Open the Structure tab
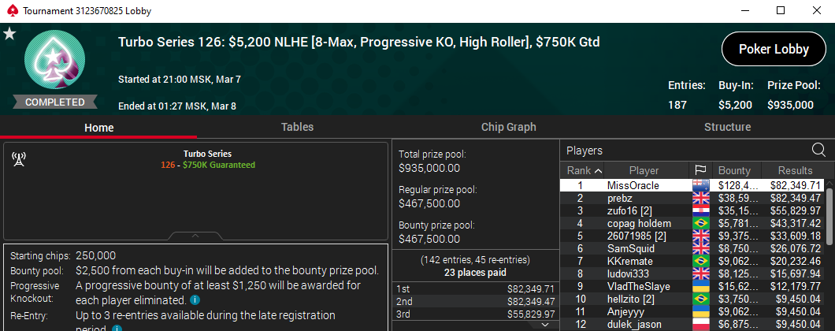 (x=726, y=127)
